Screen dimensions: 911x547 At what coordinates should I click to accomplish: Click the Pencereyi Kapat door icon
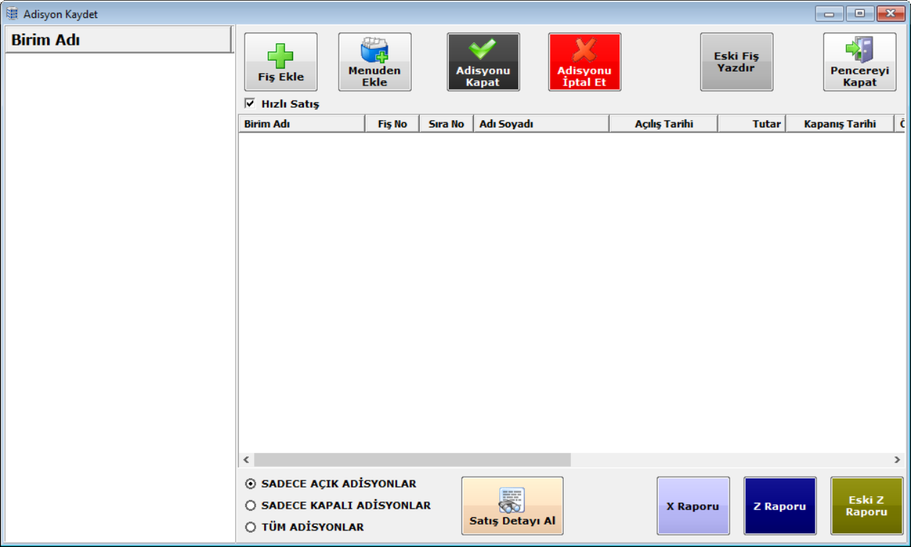(x=860, y=51)
